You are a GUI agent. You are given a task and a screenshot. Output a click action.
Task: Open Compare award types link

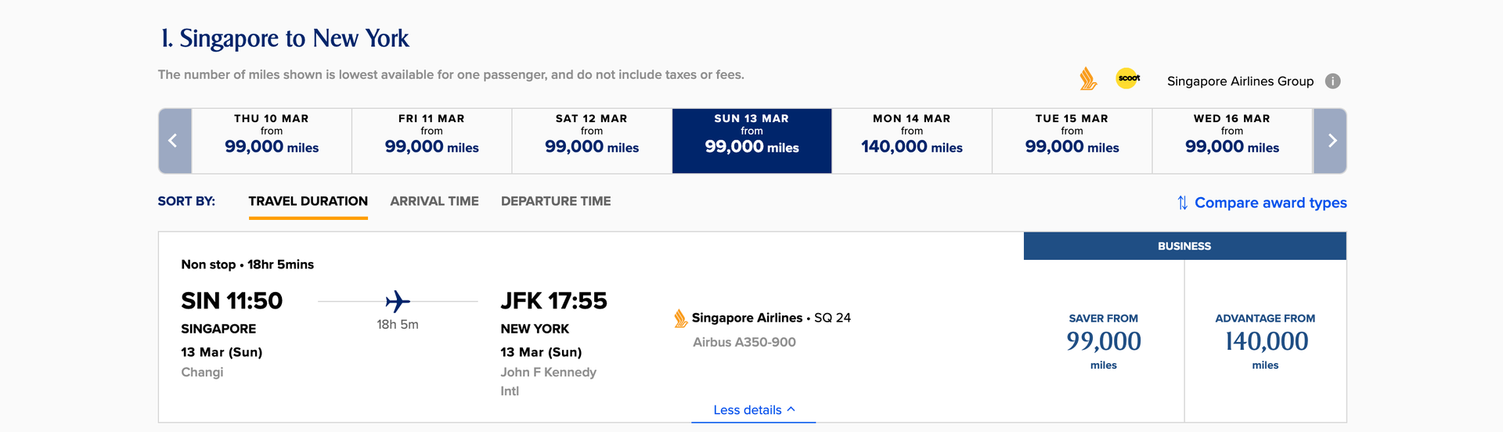tap(1271, 203)
